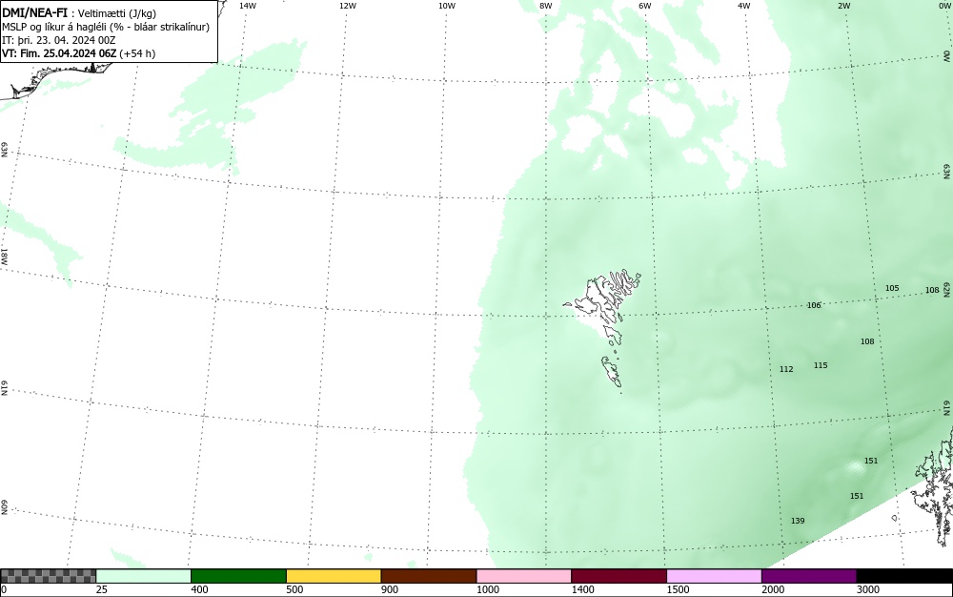Click the map value 106

point(814,305)
